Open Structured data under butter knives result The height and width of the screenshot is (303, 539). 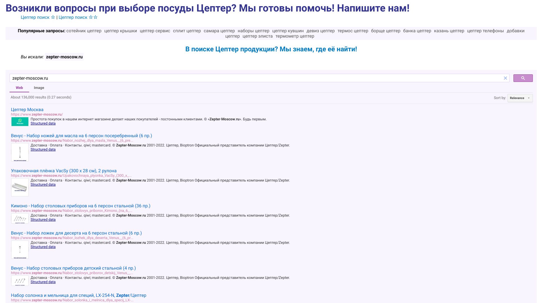pyautogui.click(x=43, y=150)
